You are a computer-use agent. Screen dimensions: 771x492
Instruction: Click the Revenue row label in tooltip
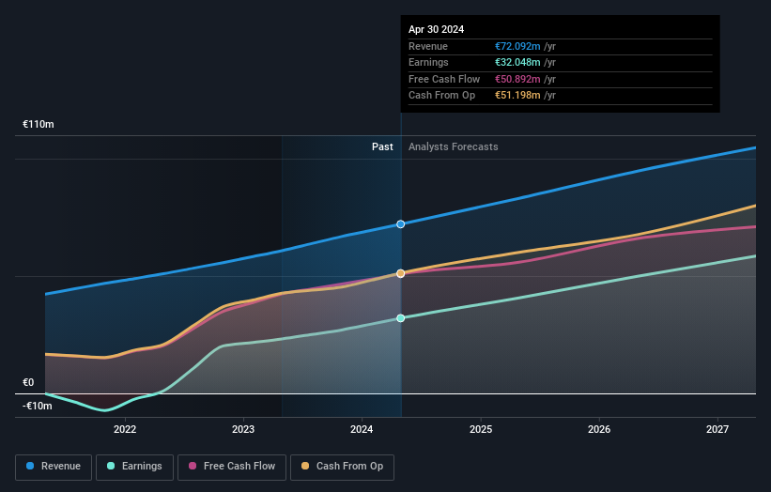pyautogui.click(x=428, y=46)
